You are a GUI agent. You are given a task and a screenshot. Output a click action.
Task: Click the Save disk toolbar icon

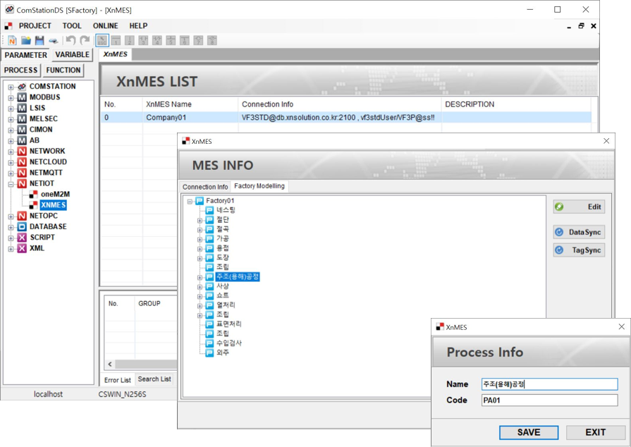pos(39,41)
